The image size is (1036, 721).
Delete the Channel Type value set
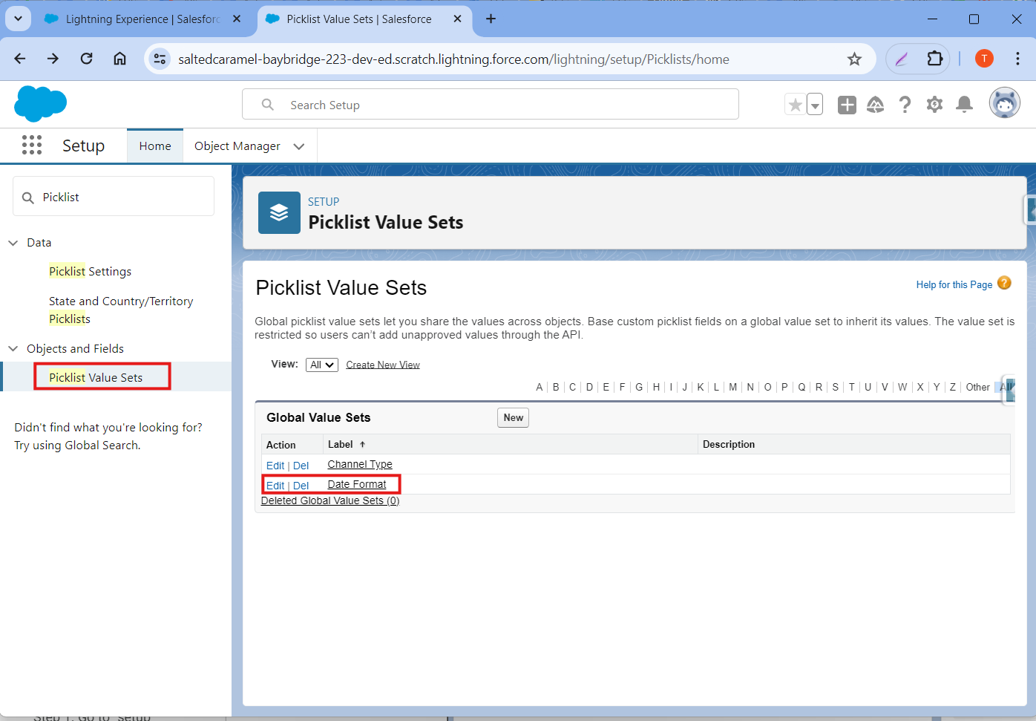click(x=301, y=466)
